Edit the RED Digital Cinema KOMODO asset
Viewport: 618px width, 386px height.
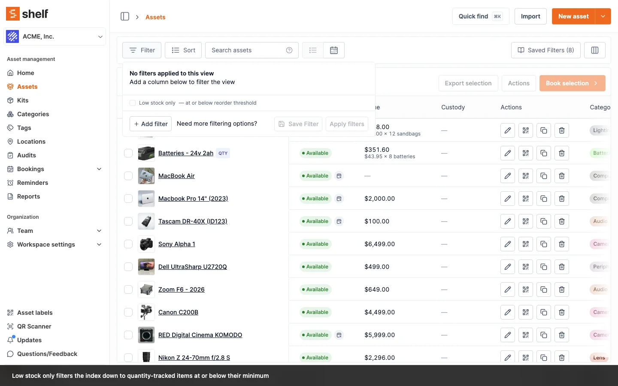click(x=508, y=335)
